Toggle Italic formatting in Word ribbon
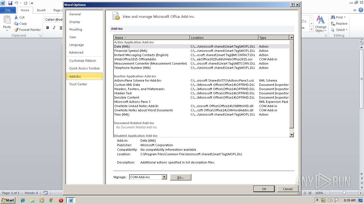The height and width of the screenshot is (204, 364). [x=54, y=28]
